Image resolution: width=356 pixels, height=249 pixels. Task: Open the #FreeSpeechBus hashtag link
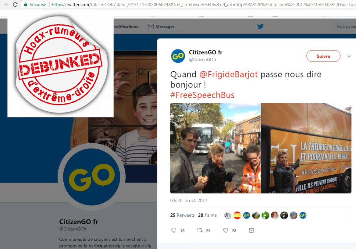[x=202, y=95]
